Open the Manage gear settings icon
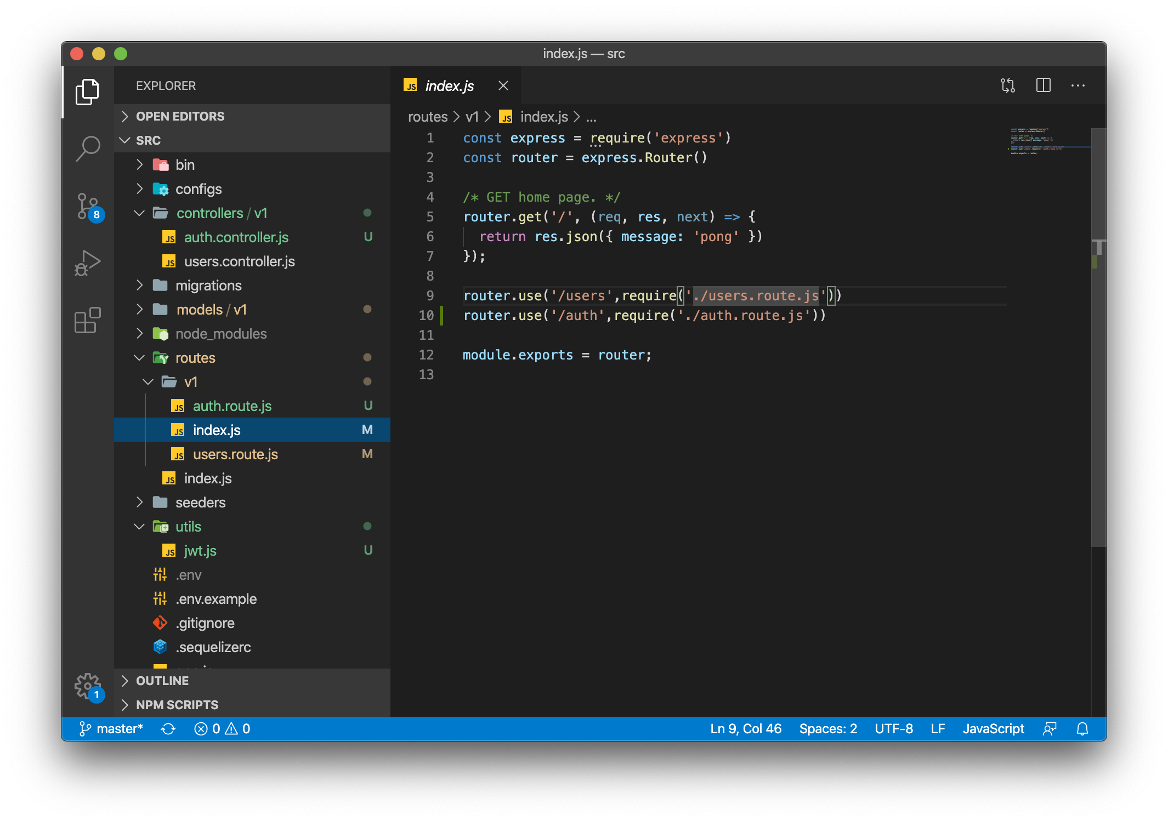The height and width of the screenshot is (822, 1168). click(x=88, y=686)
